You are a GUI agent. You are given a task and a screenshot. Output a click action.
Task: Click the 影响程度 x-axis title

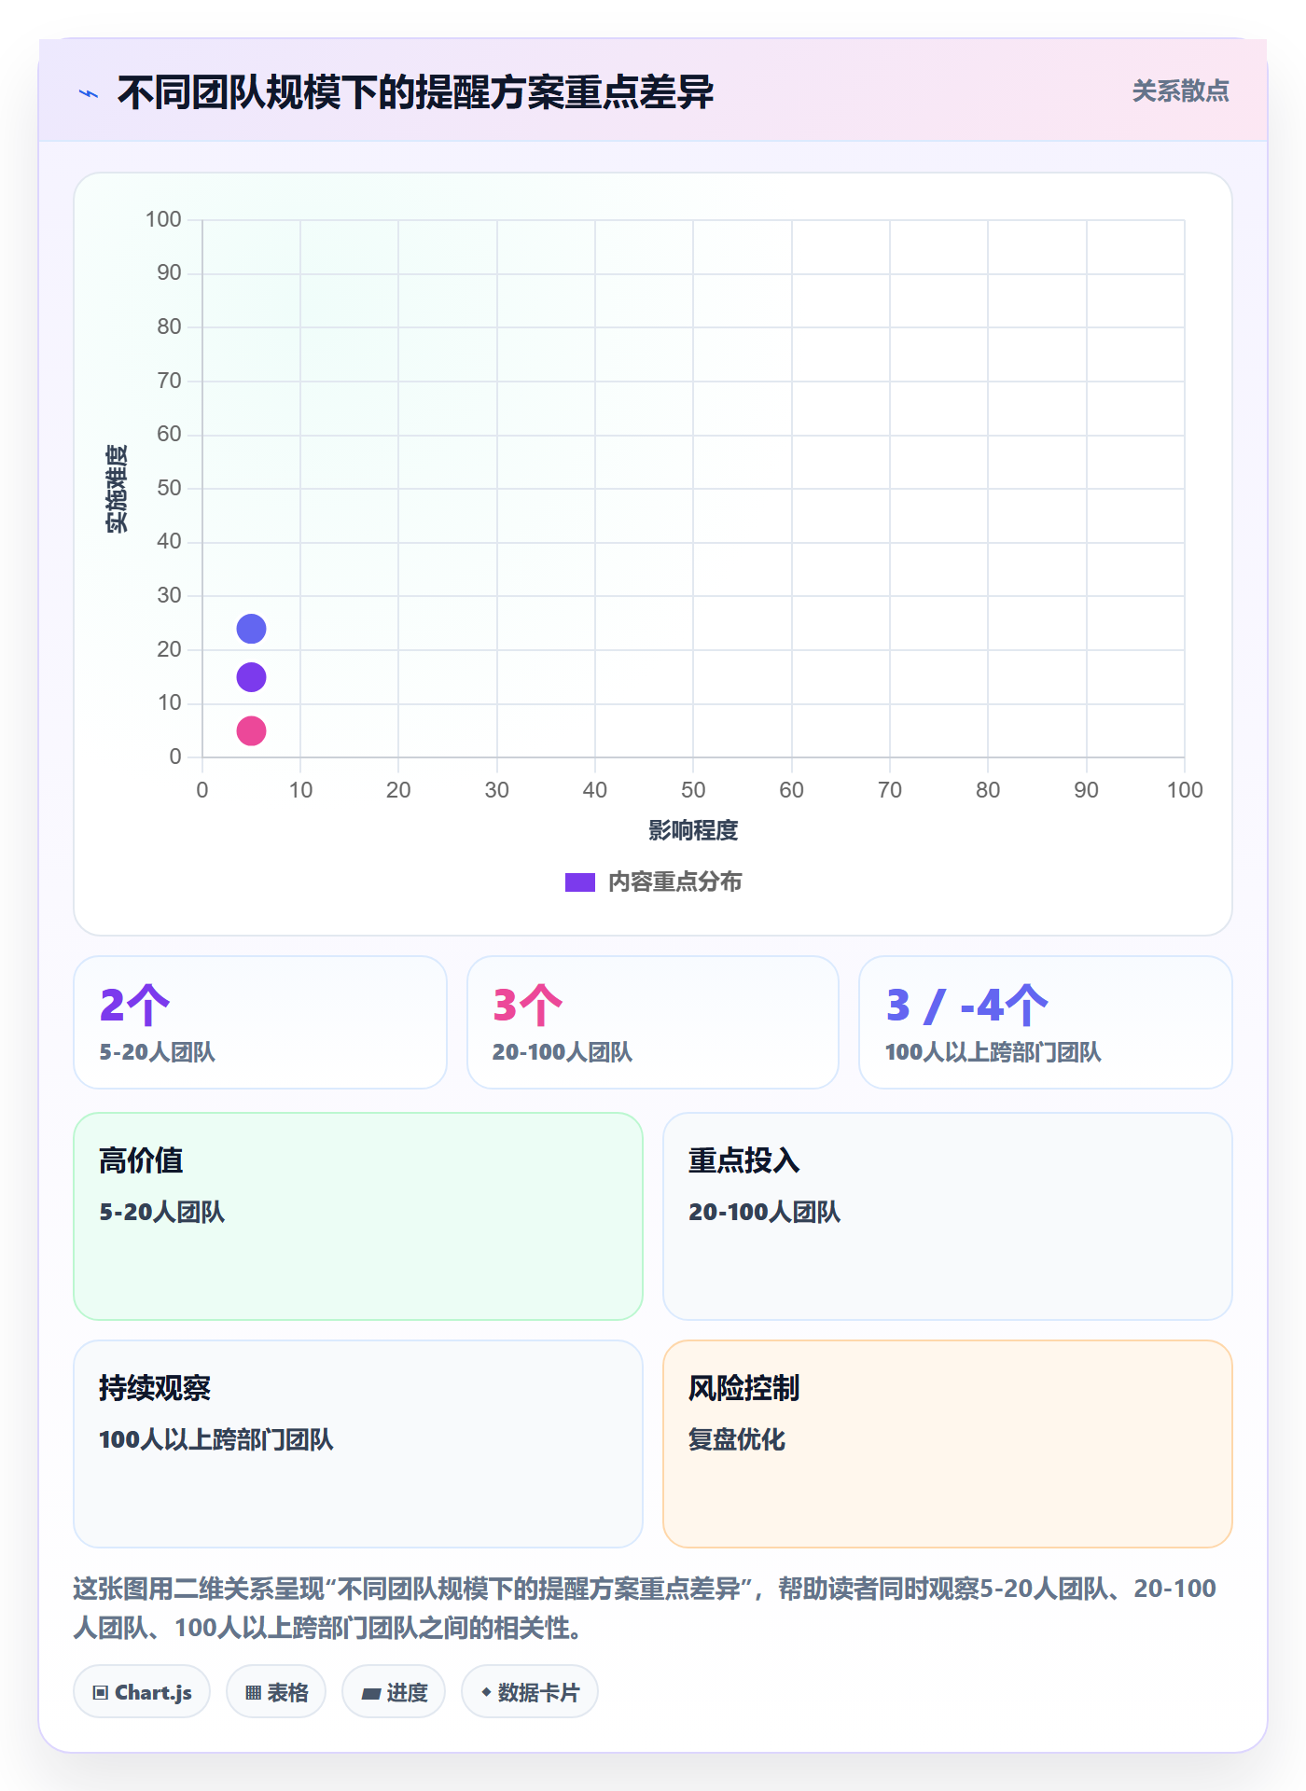point(693,830)
